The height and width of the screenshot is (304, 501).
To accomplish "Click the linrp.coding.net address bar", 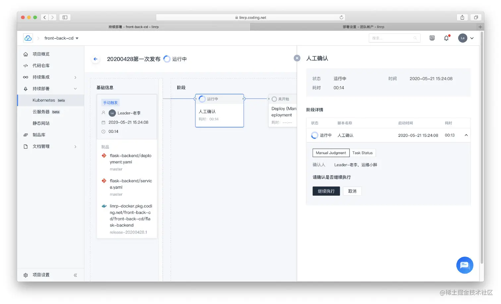I will [x=250, y=17].
